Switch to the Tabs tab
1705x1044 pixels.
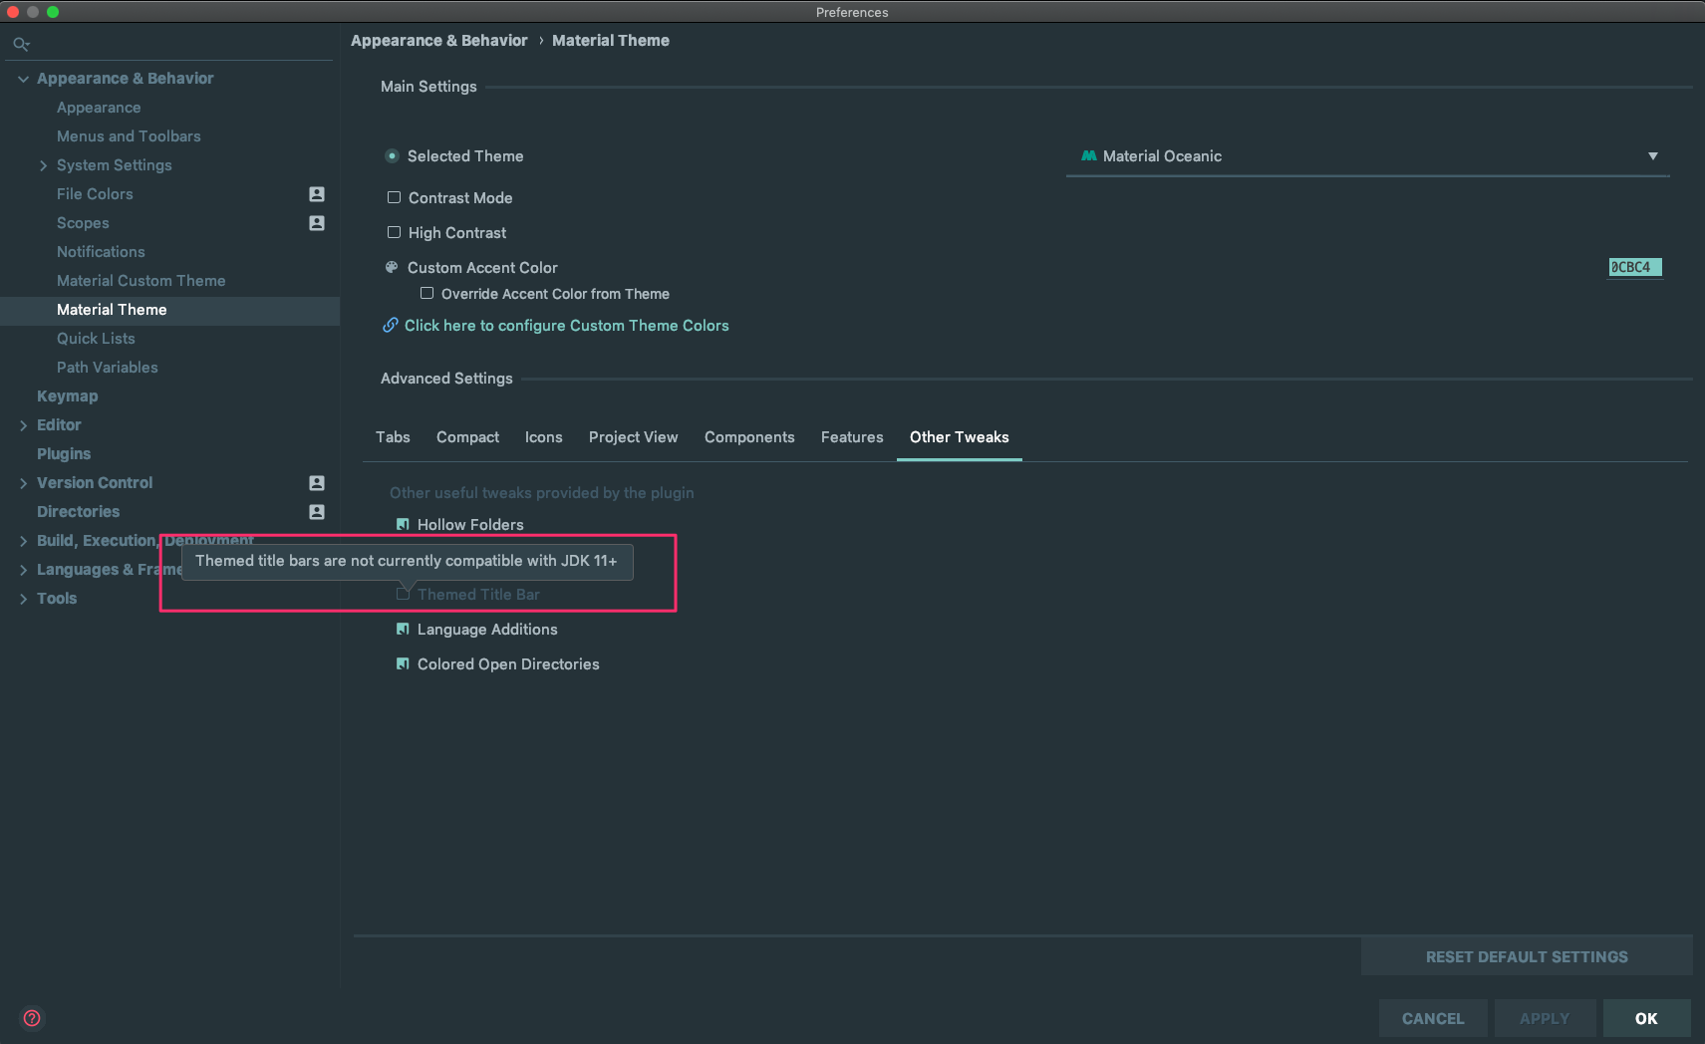click(x=393, y=437)
